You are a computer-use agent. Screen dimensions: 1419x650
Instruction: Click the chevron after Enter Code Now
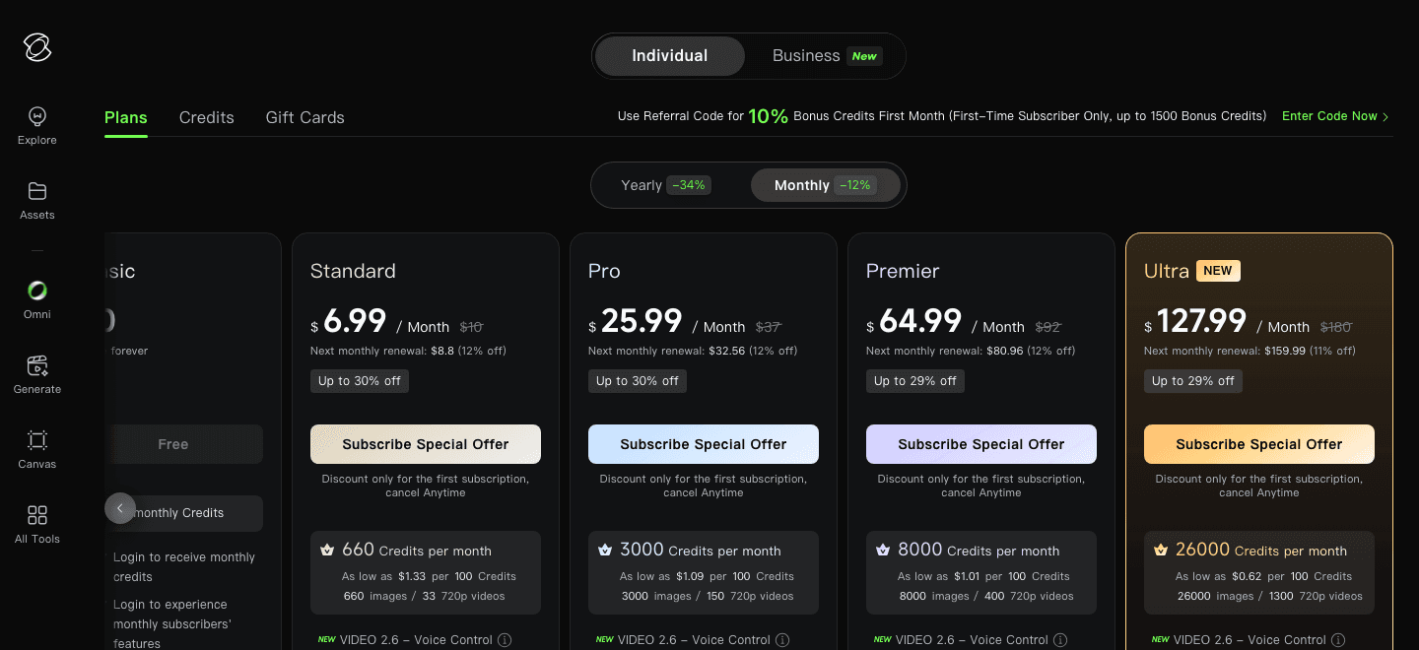point(1385,117)
